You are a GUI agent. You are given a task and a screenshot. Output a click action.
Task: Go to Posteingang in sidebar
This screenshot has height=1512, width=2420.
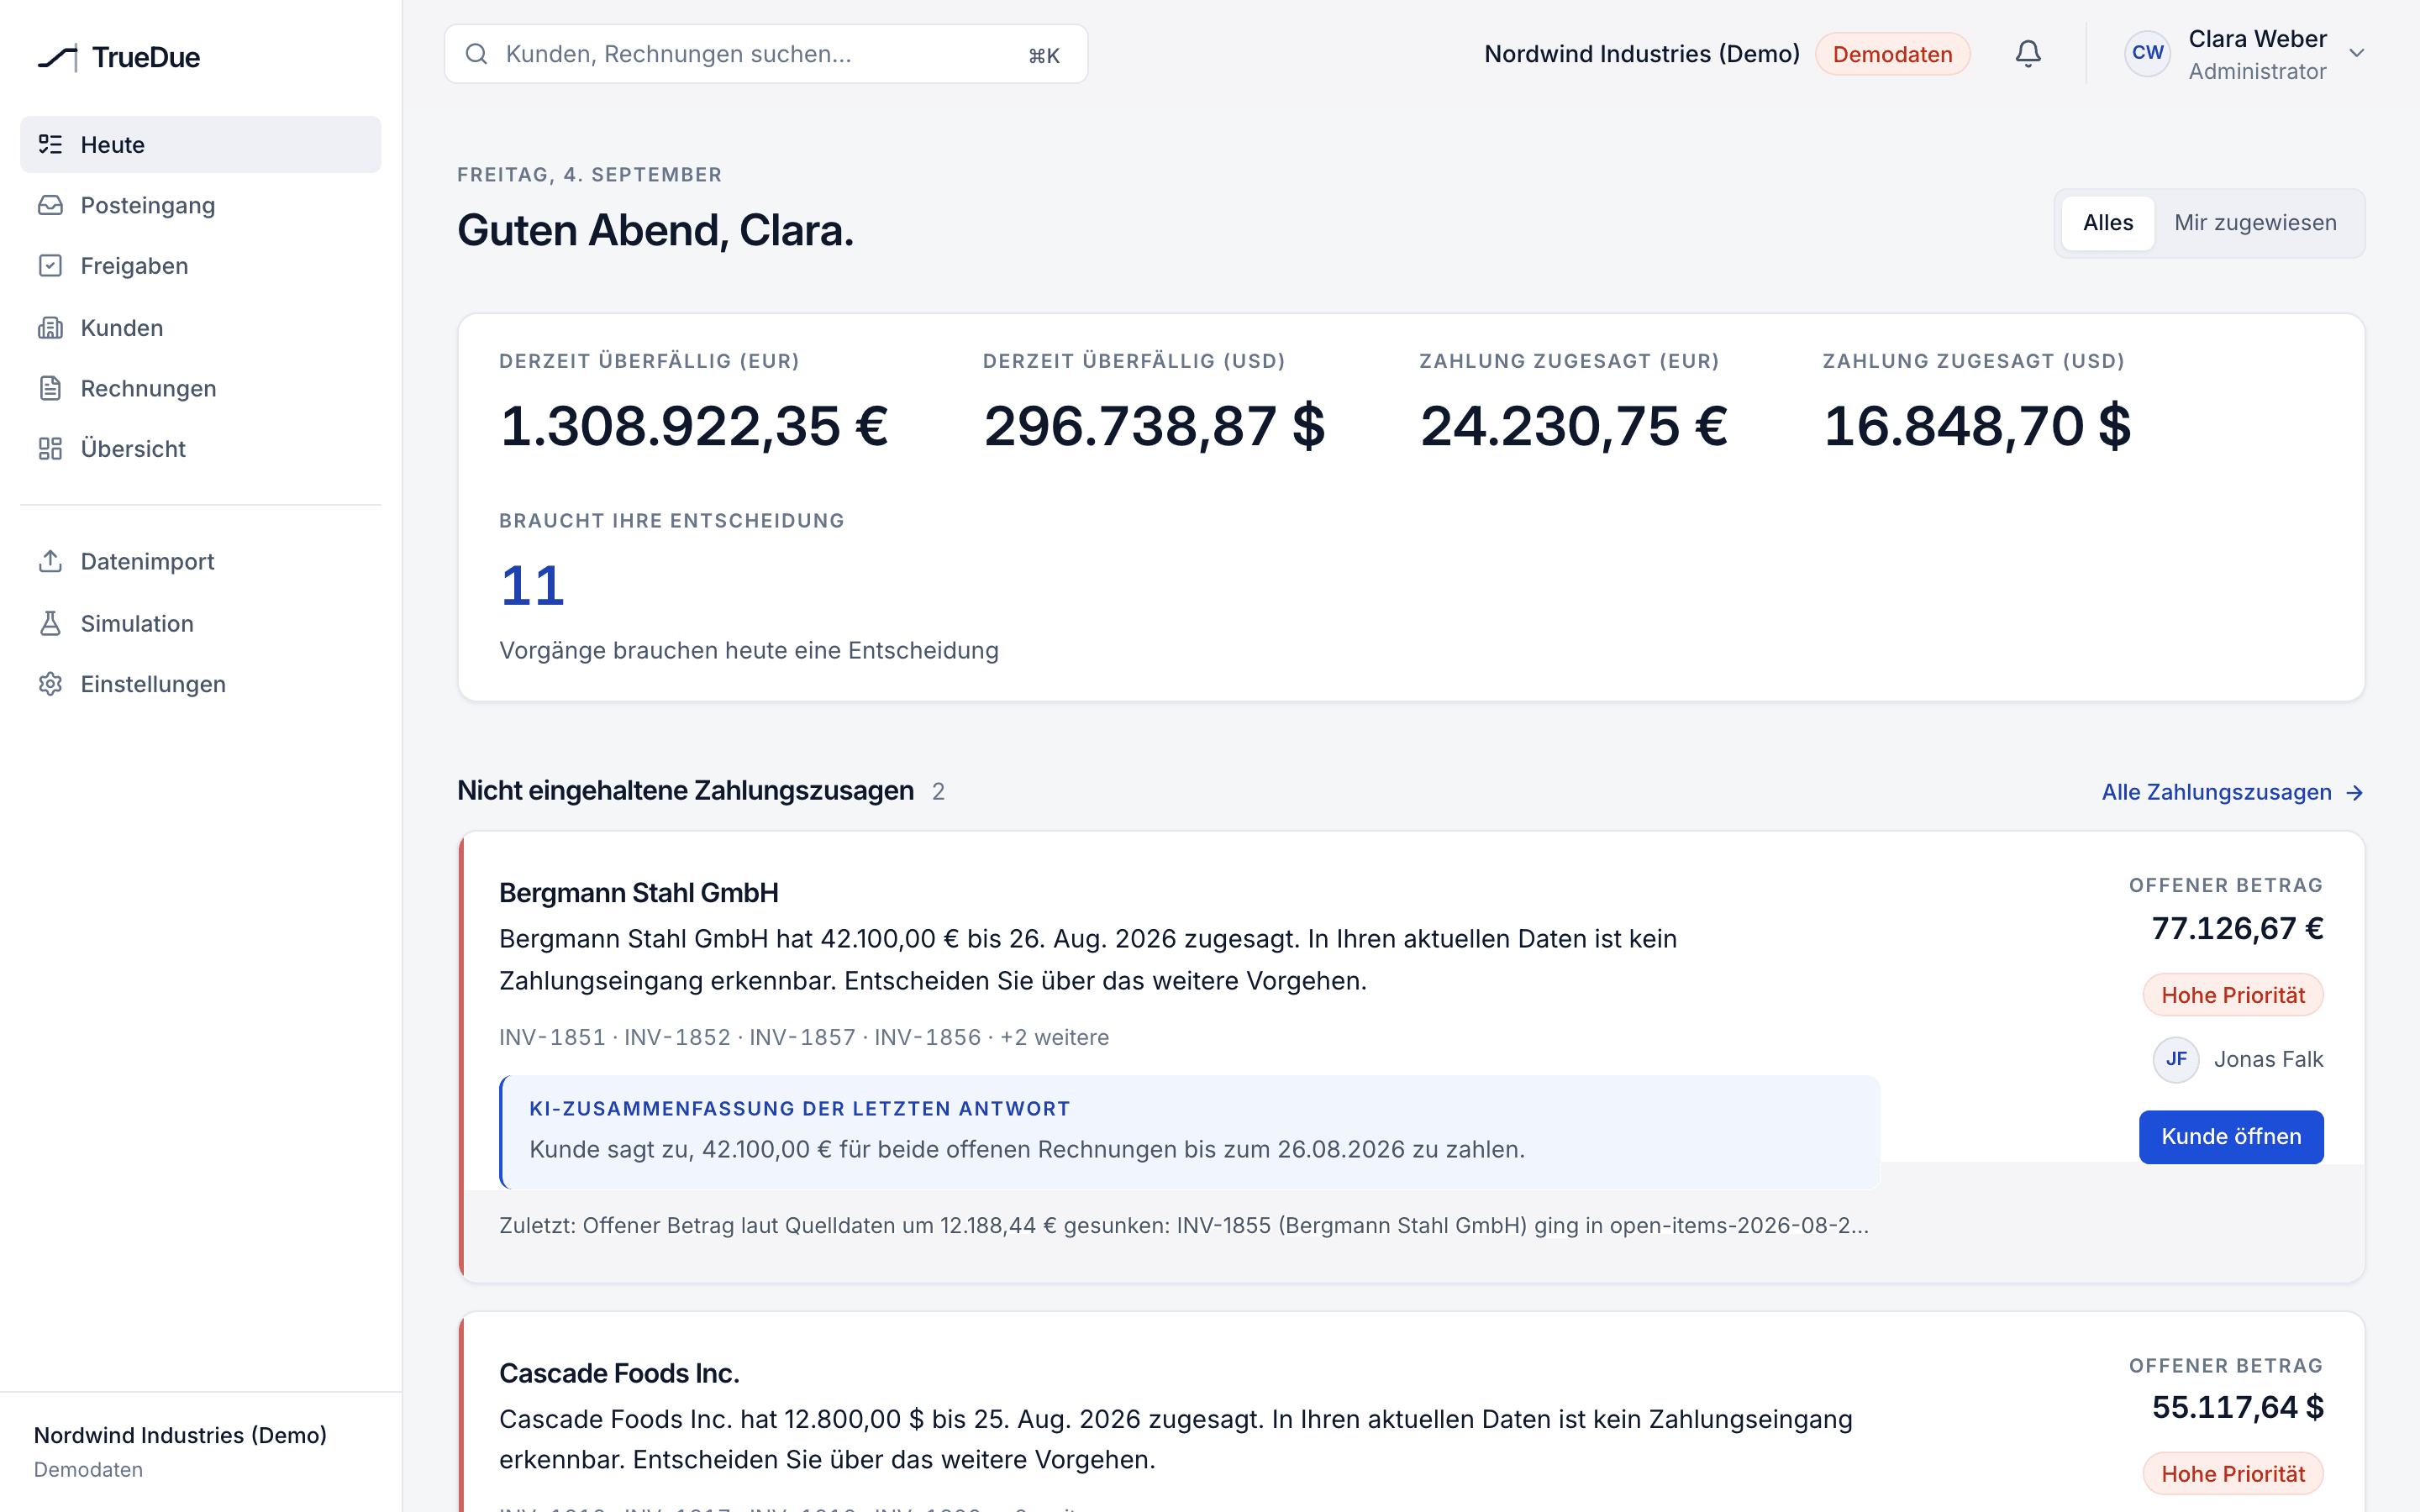[x=200, y=205]
